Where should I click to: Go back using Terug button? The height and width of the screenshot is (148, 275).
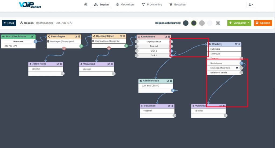click(x=9, y=23)
